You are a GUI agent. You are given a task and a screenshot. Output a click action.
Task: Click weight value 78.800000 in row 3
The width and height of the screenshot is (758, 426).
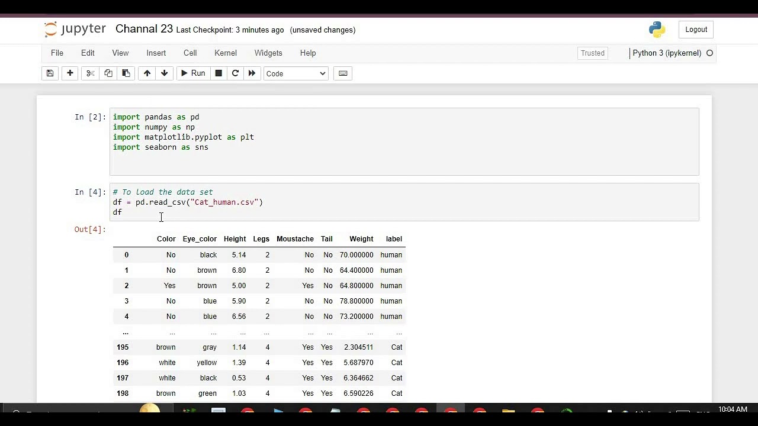356,301
